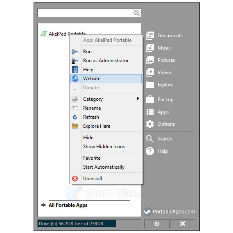Open the Options menu label
Image resolution: width=233 pixels, height=233 pixels.
click(x=166, y=124)
